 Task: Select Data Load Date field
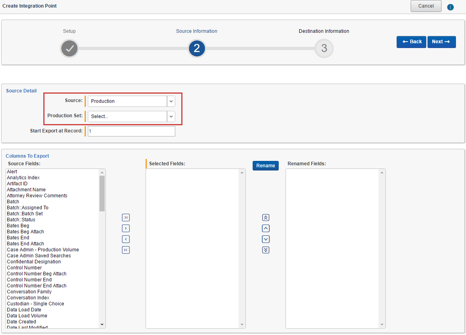click(24, 310)
